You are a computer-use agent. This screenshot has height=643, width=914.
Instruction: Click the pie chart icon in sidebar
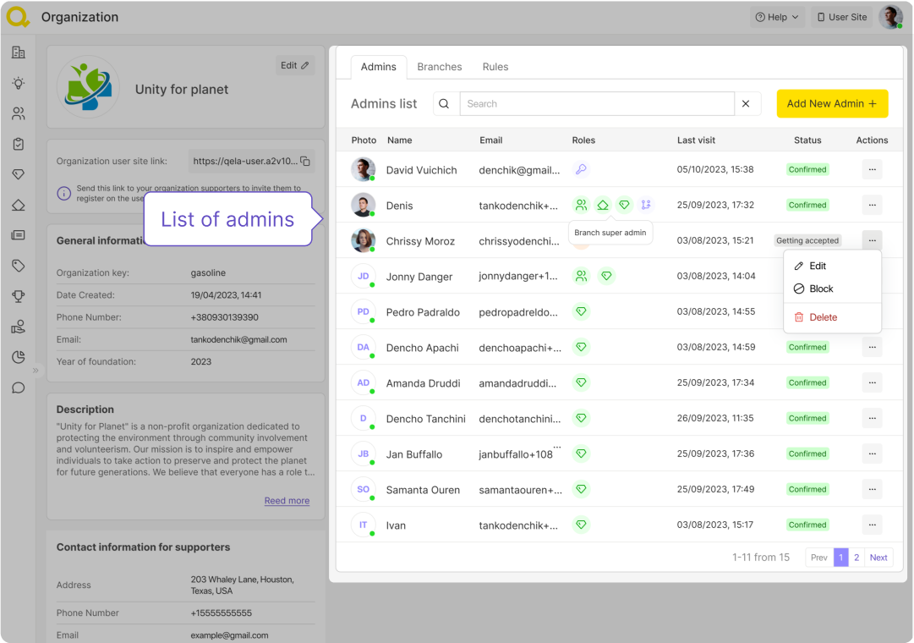pos(18,357)
